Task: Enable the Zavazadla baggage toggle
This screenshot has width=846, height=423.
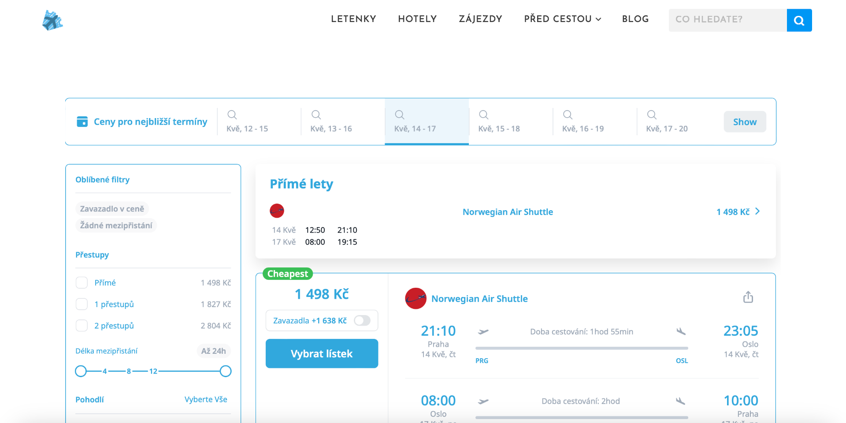Action: point(362,321)
